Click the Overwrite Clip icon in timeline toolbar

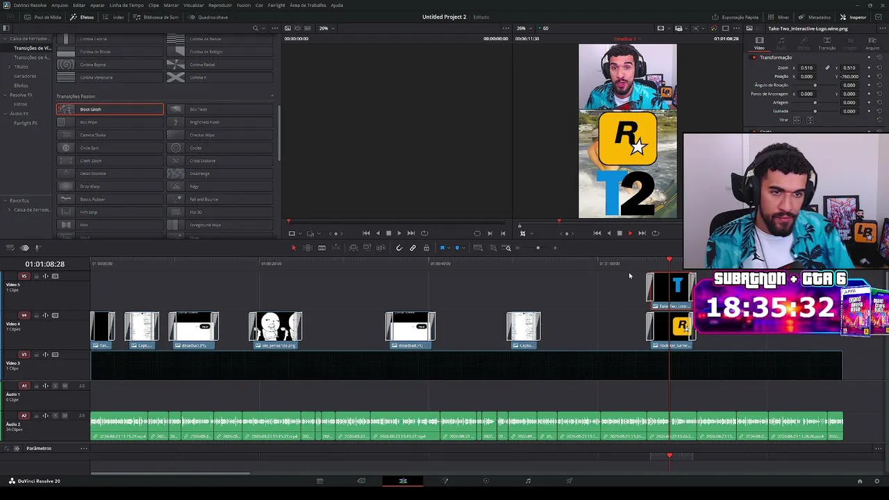pos(367,248)
